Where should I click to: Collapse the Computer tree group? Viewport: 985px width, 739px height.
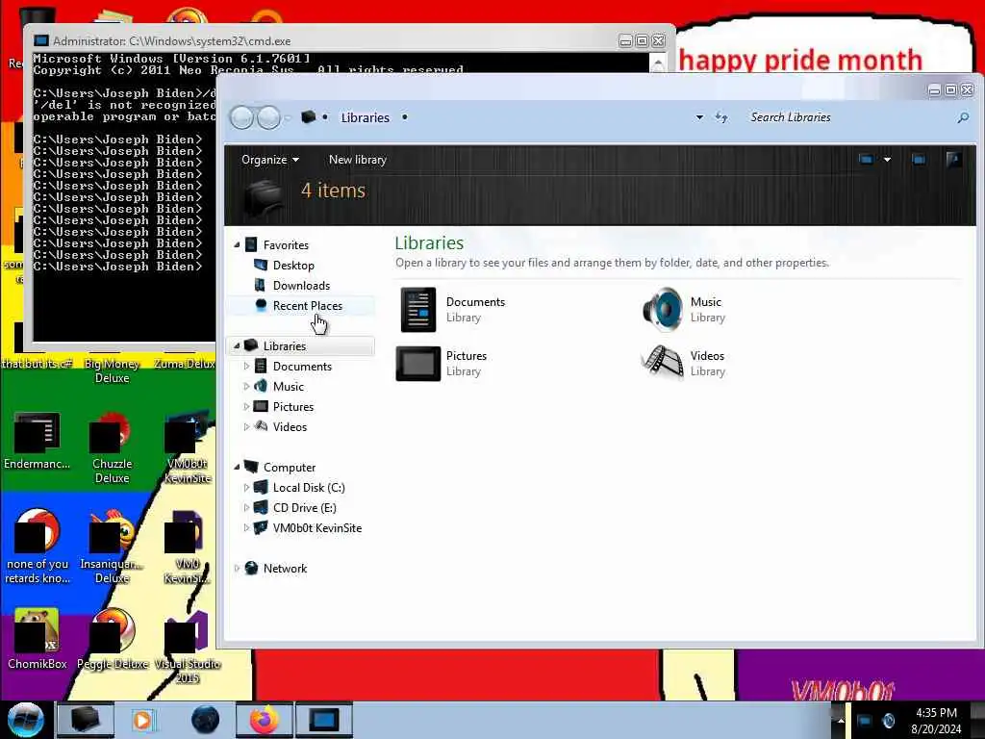pos(237,467)
